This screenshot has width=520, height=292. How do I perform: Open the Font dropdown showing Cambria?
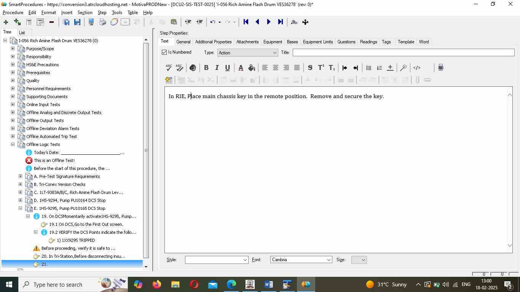tap(301, 260)
